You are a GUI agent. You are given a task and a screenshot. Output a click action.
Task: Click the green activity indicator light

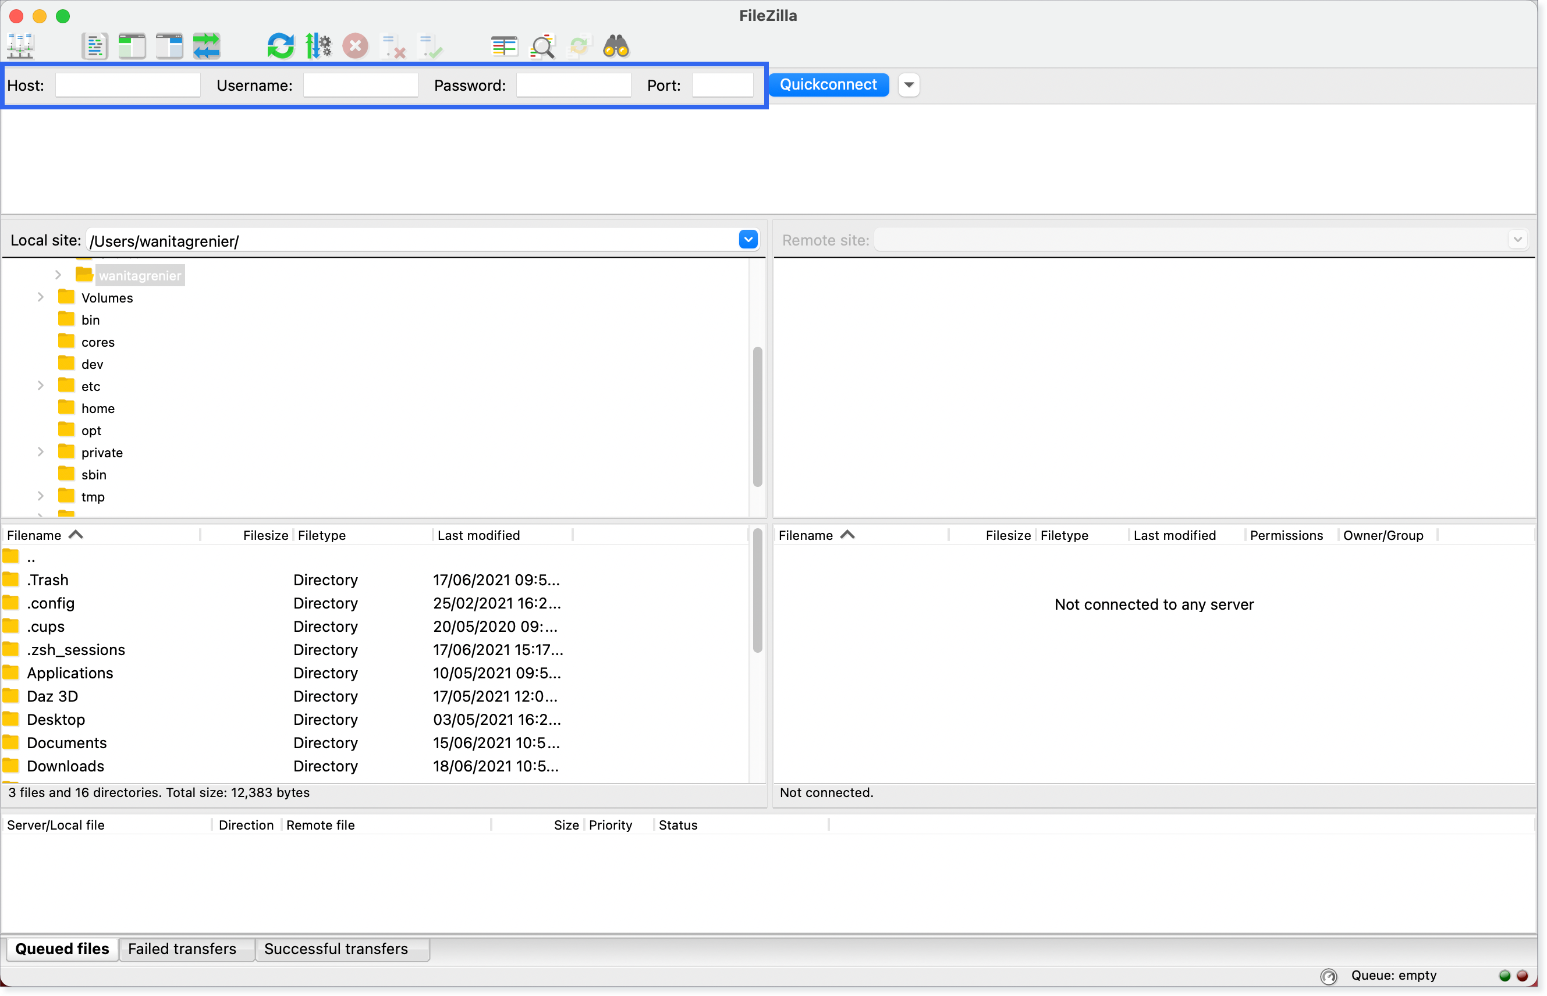[x=1505, y=975]
